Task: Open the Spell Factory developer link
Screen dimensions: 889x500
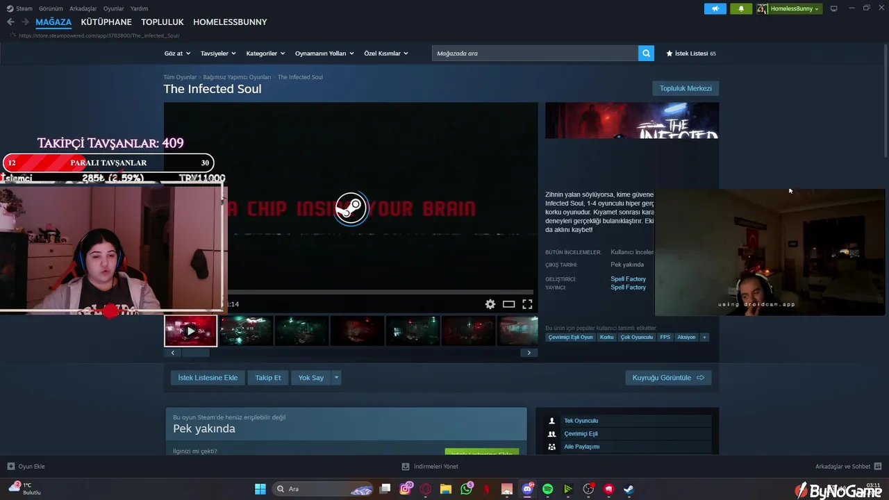Action: [628, 279]
